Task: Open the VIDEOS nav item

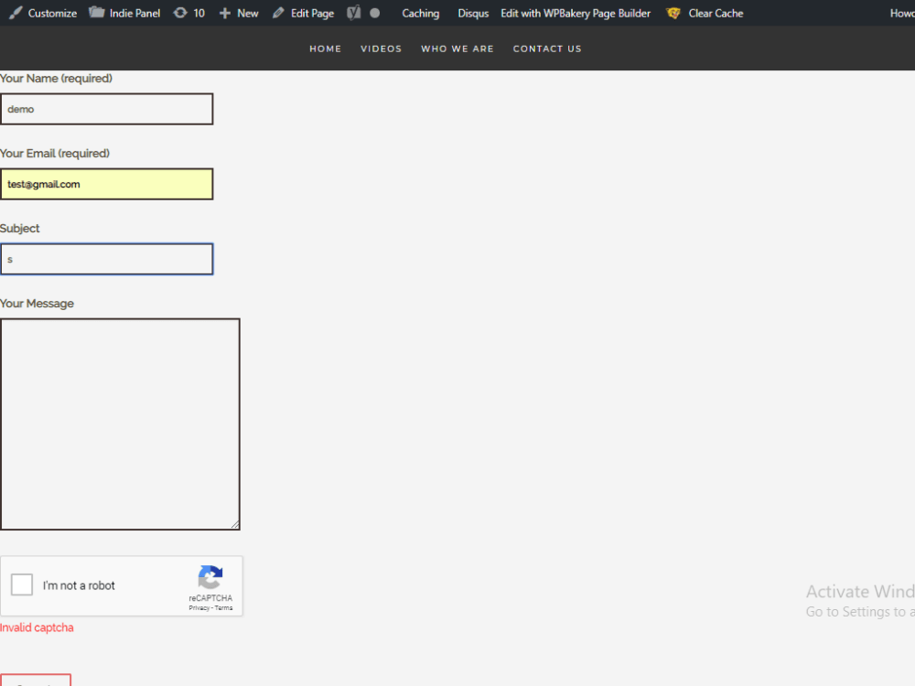Action: 381,49
